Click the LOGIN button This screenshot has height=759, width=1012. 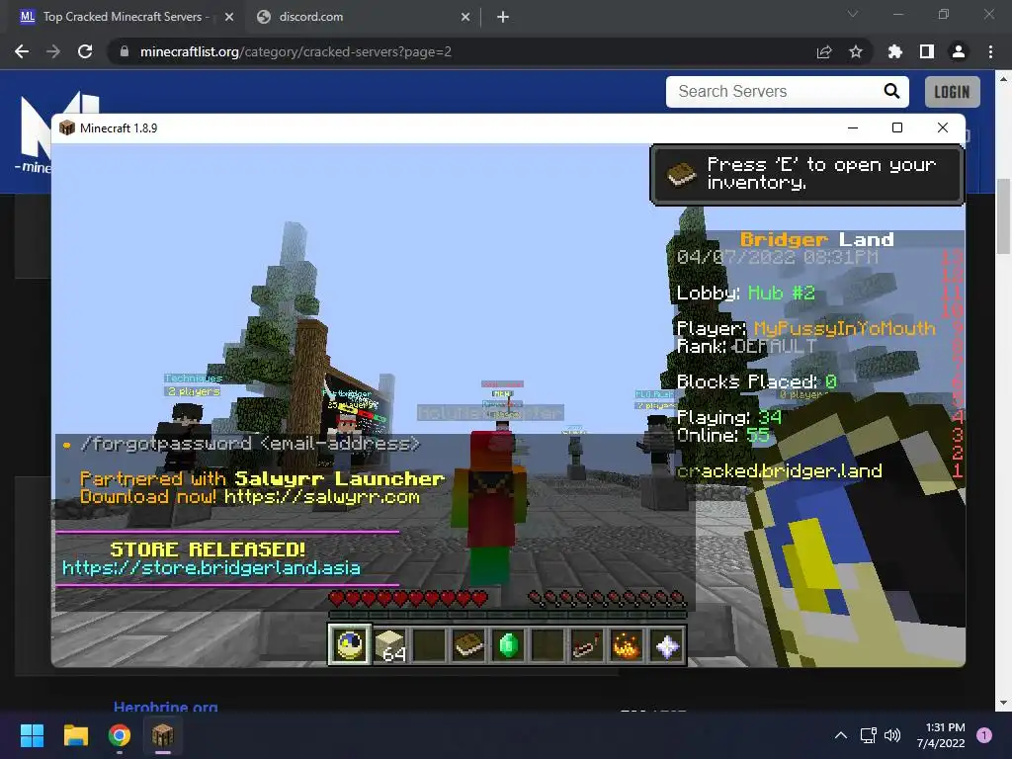952,92
